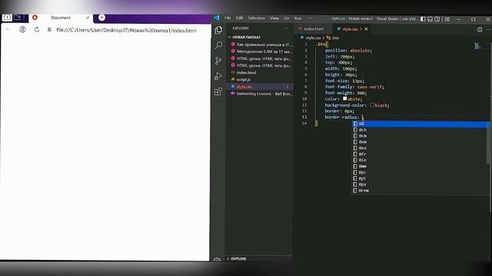Toggle secondary side bar layout icon

tap(437, 19)
